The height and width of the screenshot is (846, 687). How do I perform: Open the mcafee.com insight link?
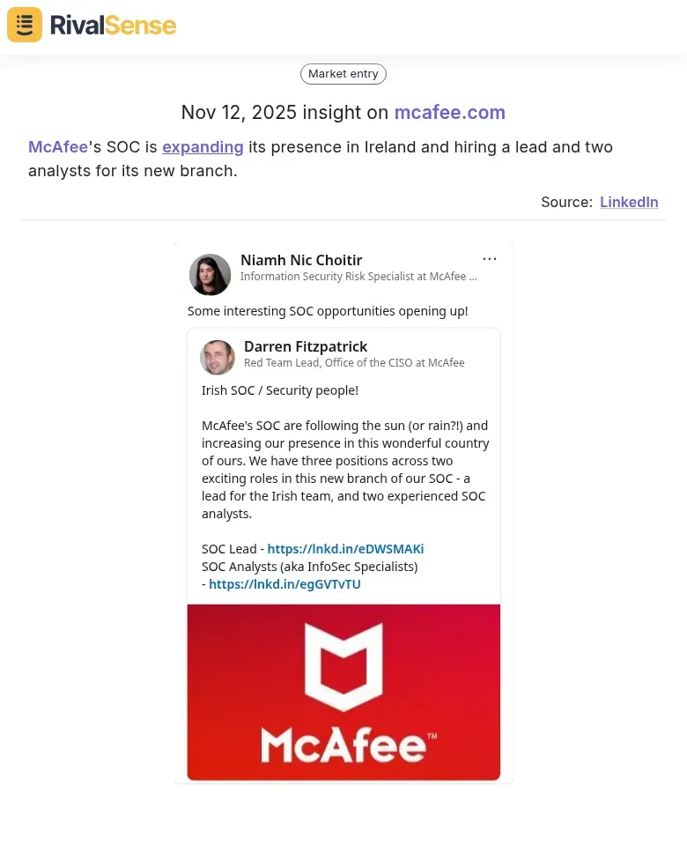(x=450, y=112)
